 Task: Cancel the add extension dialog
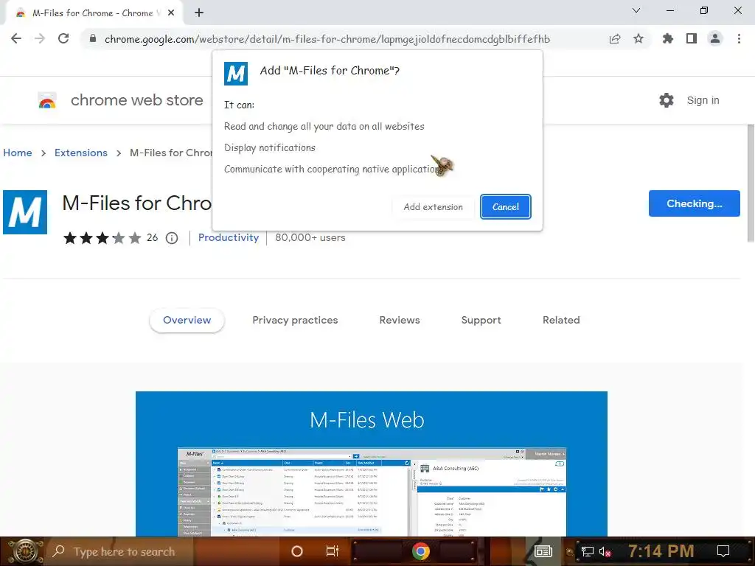[506, 206]
